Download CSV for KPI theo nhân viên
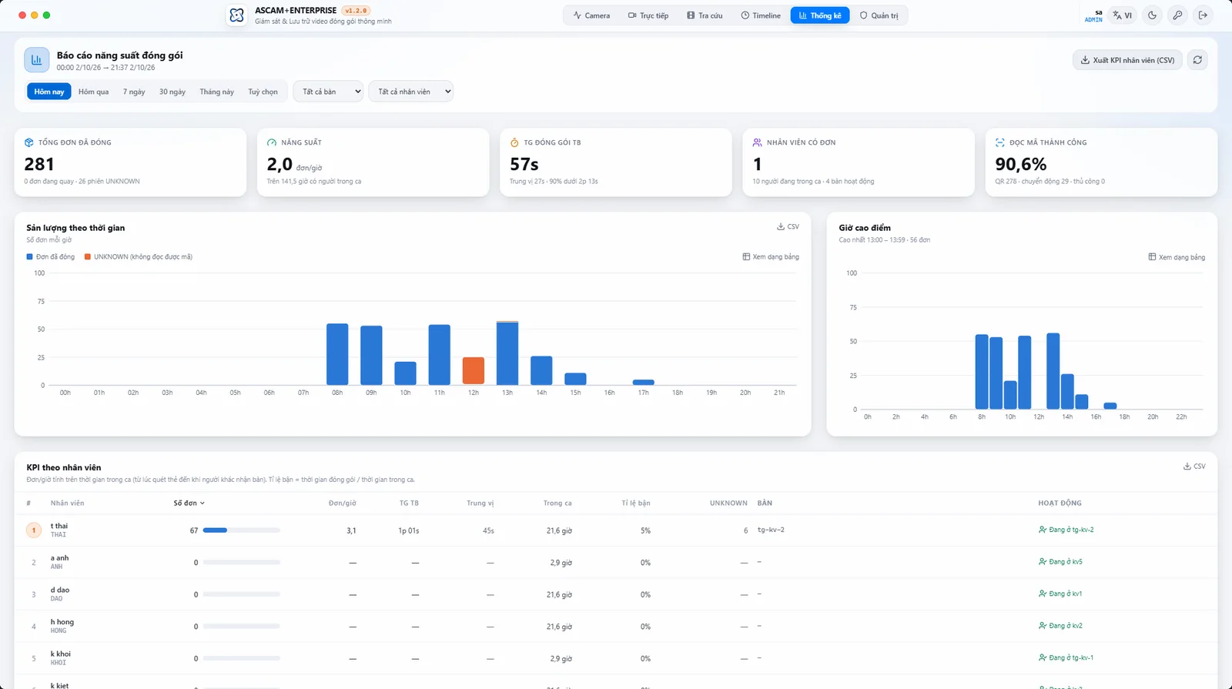Image resolution: width=1232 pixels, height=689 pixels. click(x=1194, y=467)
